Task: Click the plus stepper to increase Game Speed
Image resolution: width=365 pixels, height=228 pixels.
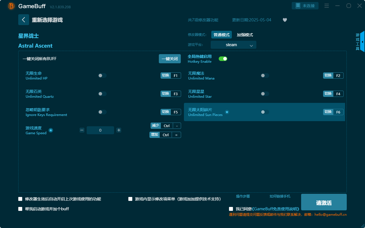Action: click(119, 130)
